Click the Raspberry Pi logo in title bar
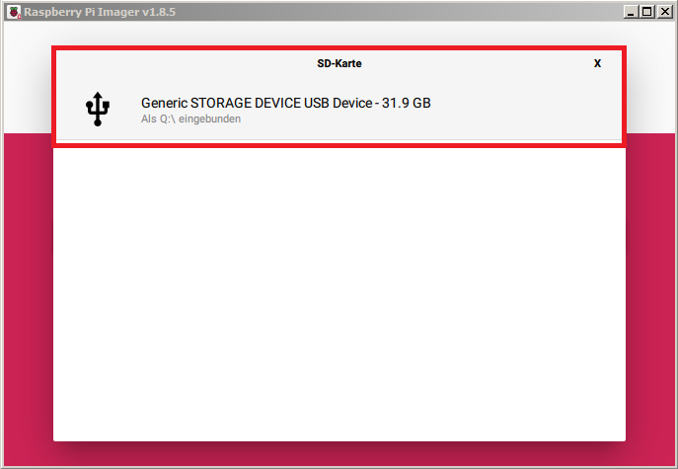The width and height of the screenshot is (678, 469). click(x=14, y=12)
